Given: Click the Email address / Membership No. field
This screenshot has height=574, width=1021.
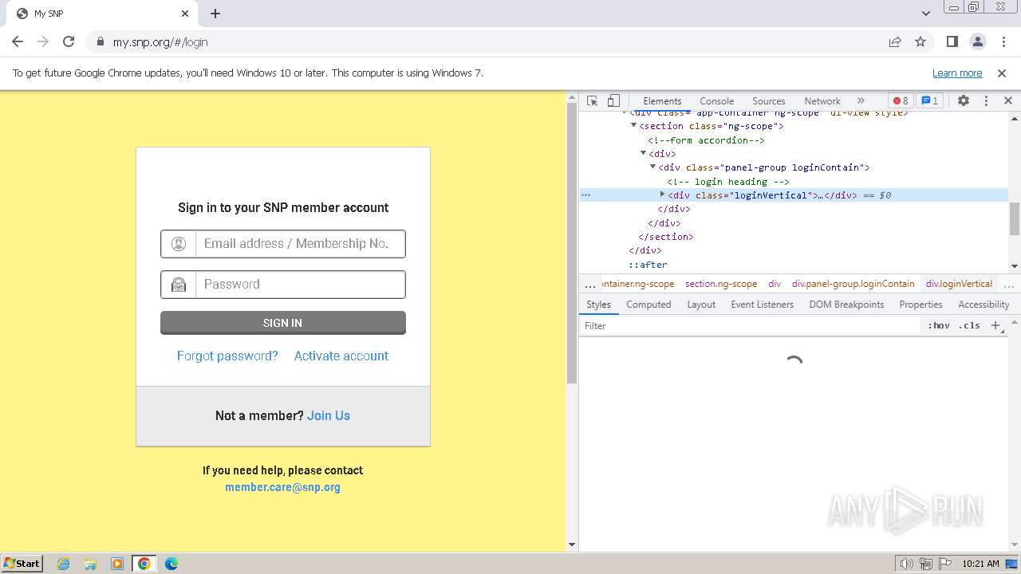Looking at the screenshot, I should [283, 244].
